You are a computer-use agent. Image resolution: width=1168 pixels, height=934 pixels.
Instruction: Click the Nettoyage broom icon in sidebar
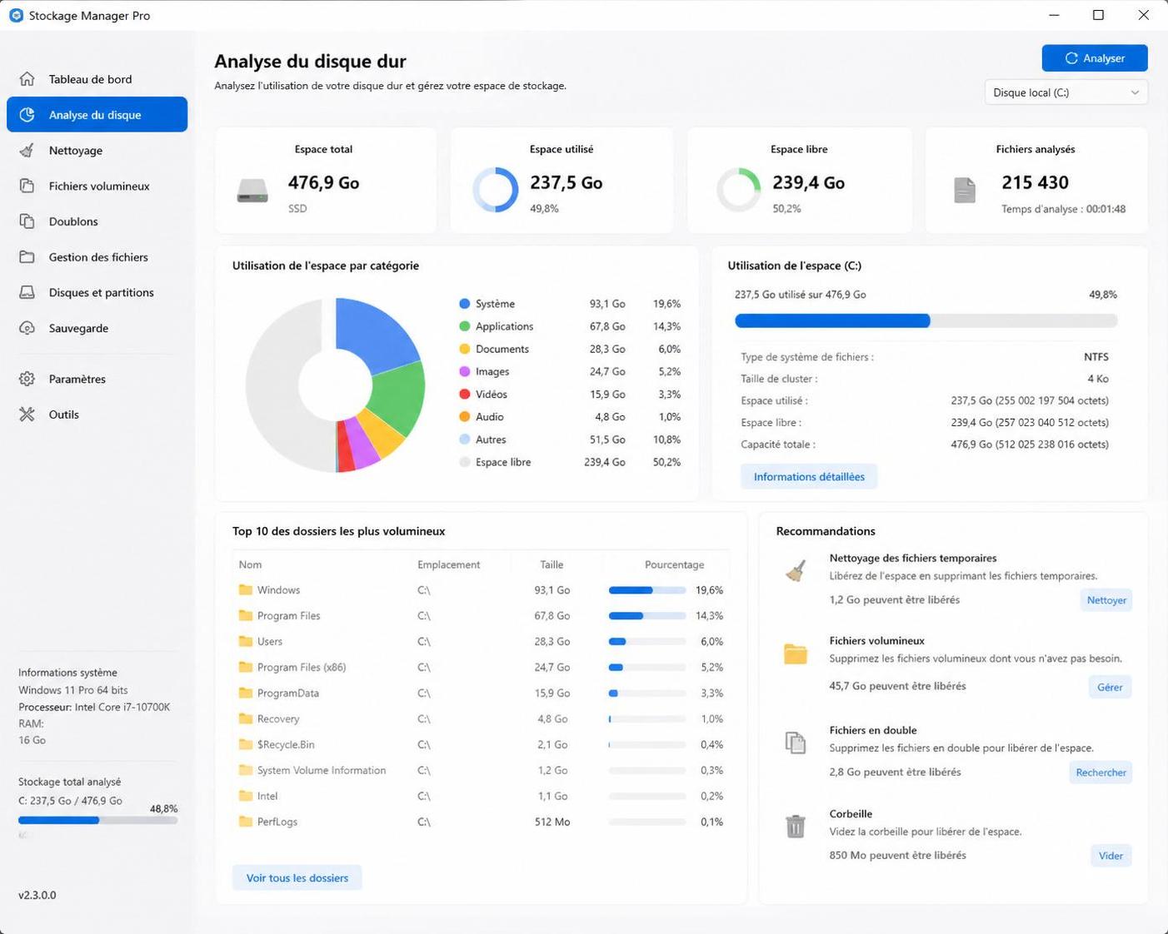point(27,151)
